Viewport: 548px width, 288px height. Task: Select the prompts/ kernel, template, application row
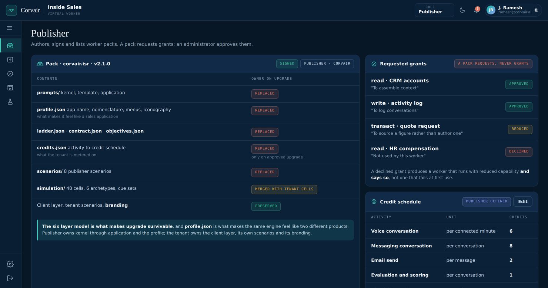click(196, 94)
